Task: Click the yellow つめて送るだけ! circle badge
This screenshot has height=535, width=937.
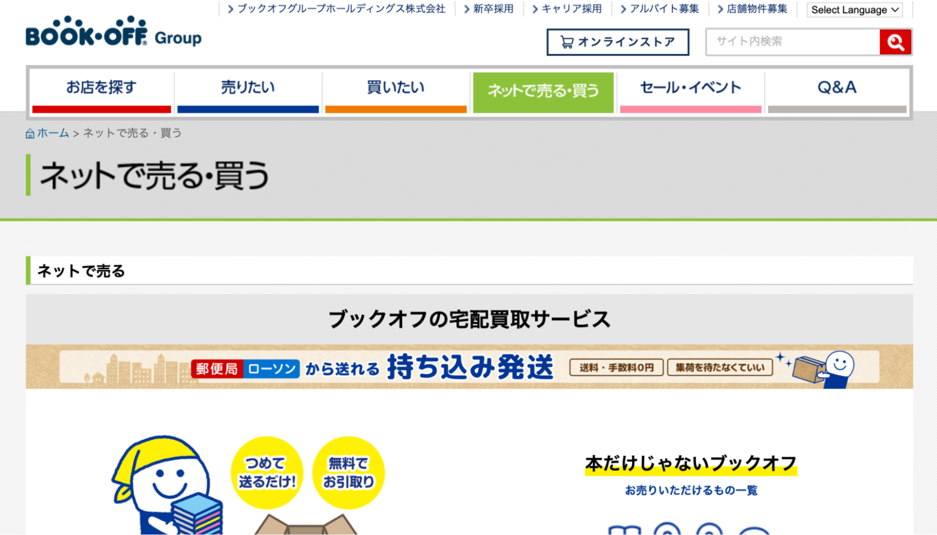Action: click(267, 472)
